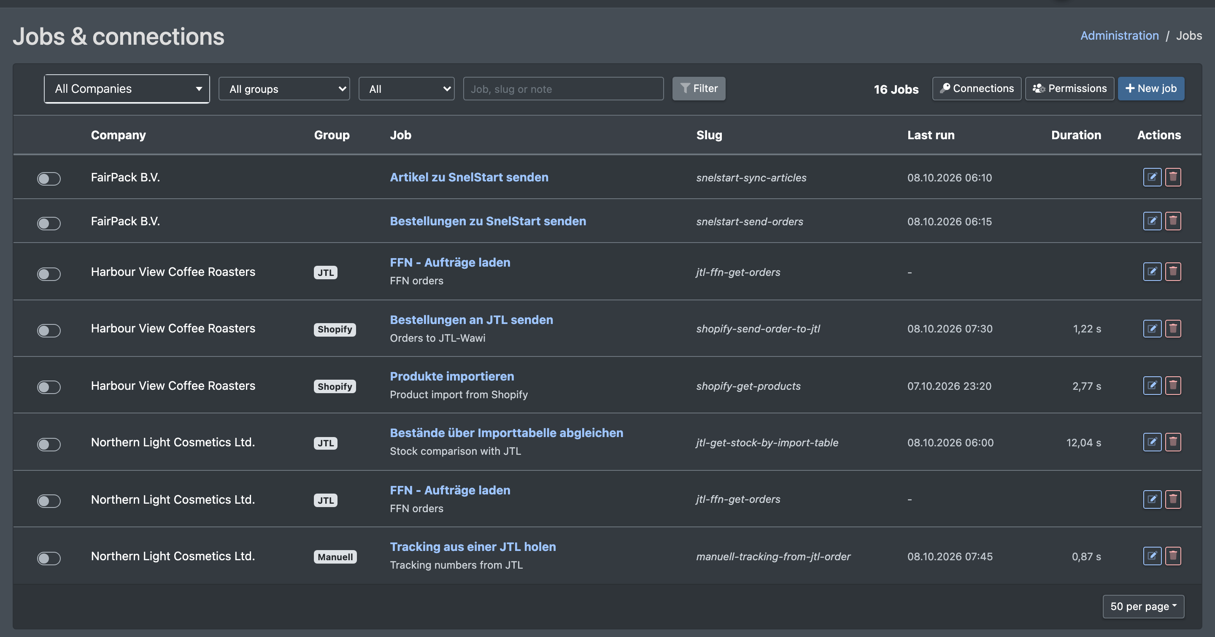The image size is (1215, 637).
Task: Delete the Bestellungen an JTL senden job
Action: [x=1173, y=329]
